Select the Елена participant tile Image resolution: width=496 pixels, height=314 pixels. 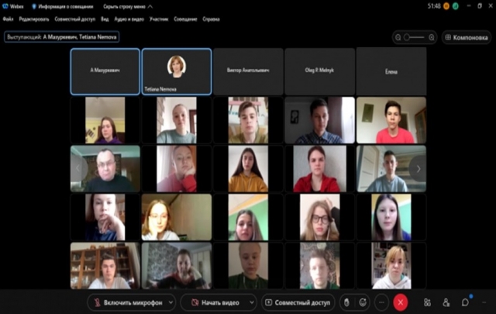coord(391,71)
